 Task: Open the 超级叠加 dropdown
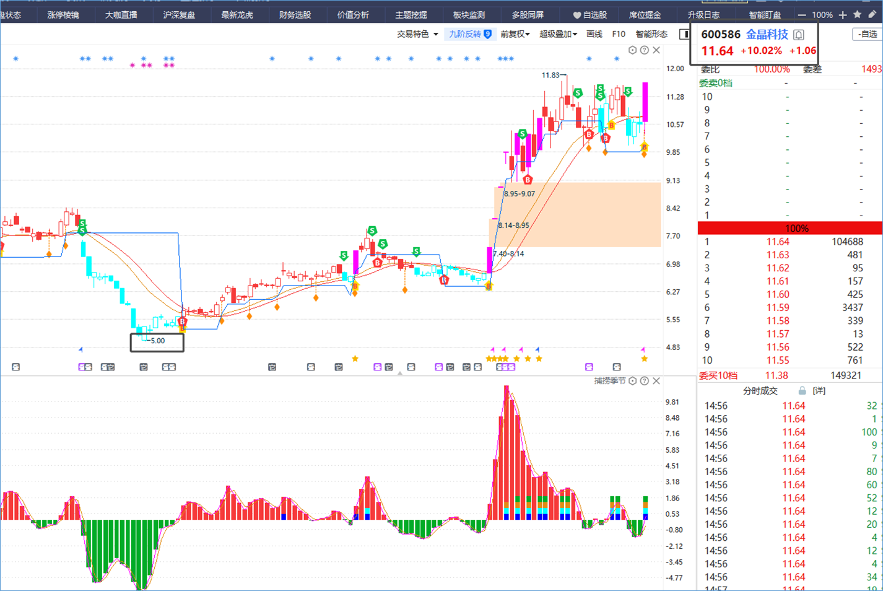pos(558,34)
